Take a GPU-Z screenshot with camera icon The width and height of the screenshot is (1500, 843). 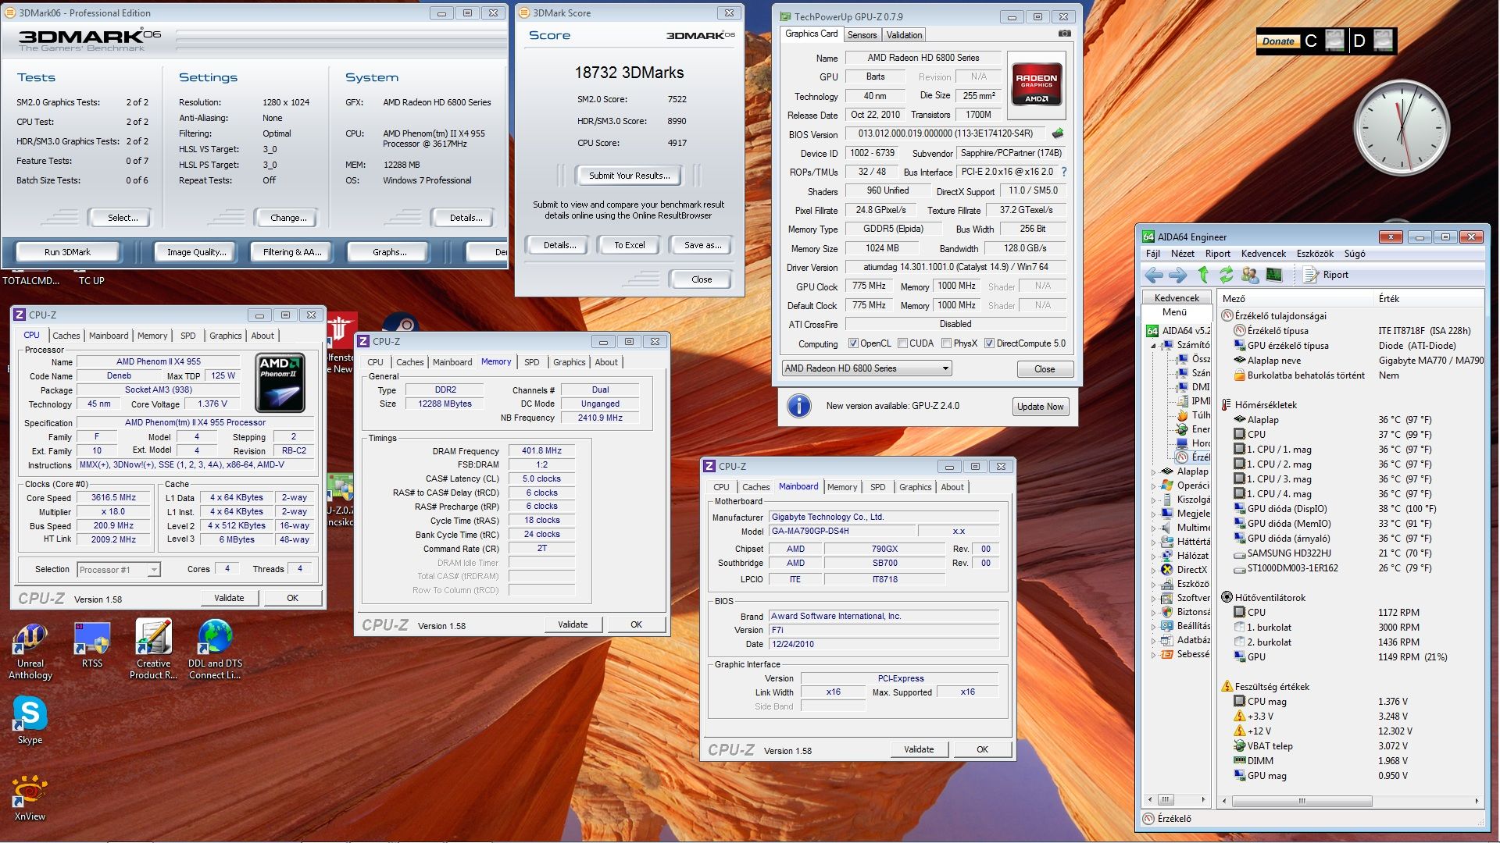pos(1064,34)
